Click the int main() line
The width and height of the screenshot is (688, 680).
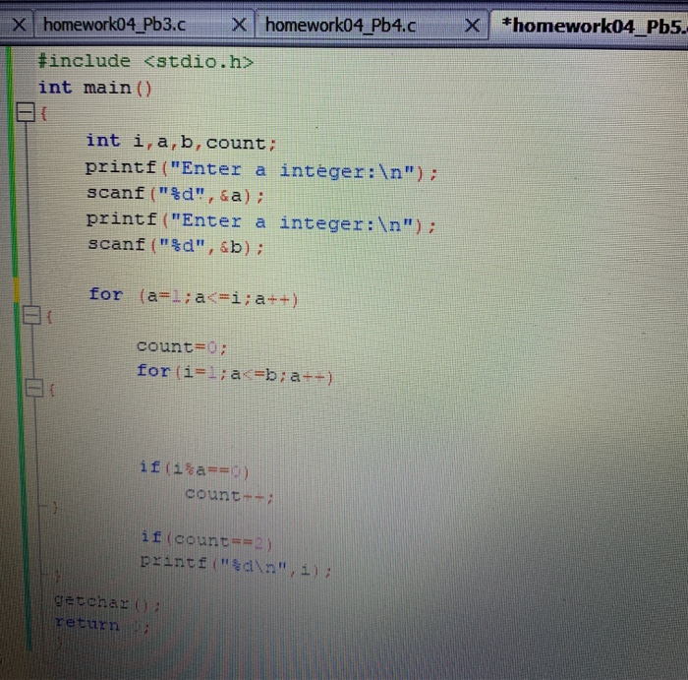coord(95,88)
